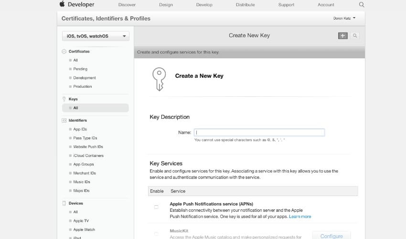Click the Configure button for MusicKit
Viewport: 406px width, 239px height.
point(331,236)
